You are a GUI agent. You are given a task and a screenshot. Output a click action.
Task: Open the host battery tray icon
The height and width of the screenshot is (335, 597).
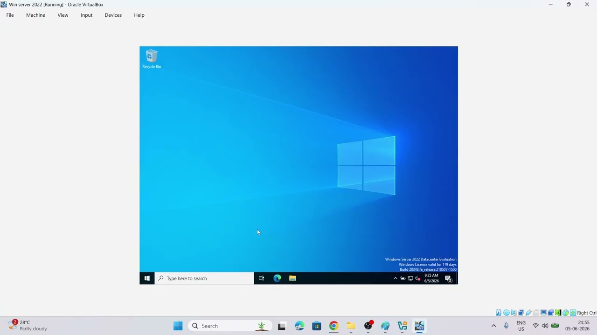[555, 326]
